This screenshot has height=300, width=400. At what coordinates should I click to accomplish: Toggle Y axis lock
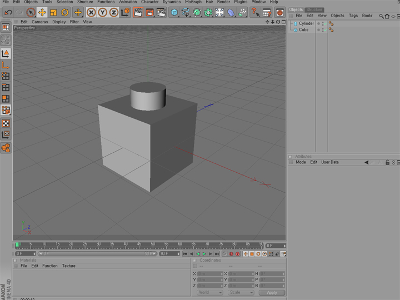coord(102,12)
